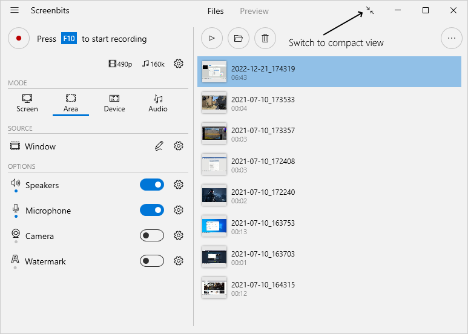Image resolution: width=468 pixels, height=334 pixels.
Task: Open recordings folder button
Action: click(x=239, y=38)
